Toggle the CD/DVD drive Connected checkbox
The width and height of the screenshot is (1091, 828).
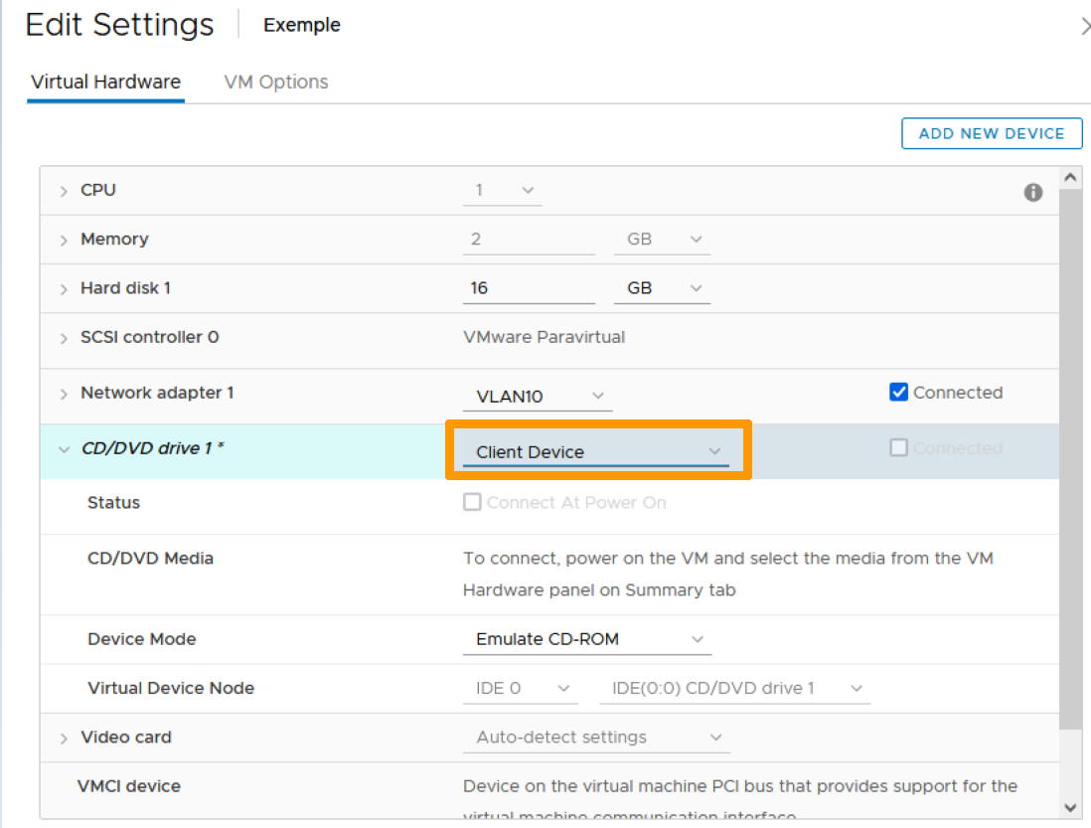(x=898, y=448)
